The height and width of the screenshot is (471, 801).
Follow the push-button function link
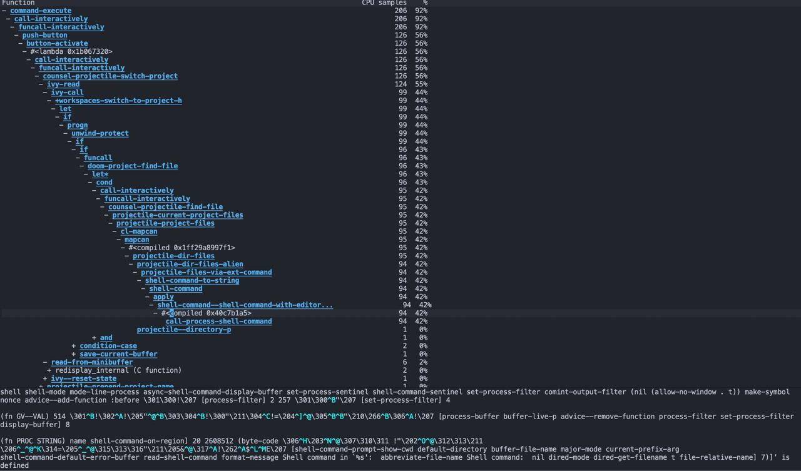[x=44, y=35]
